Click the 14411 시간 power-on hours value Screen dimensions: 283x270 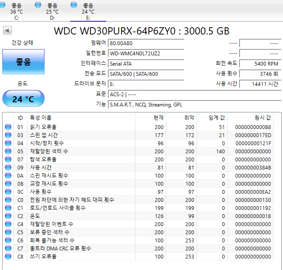pyautogui.click(x=260, y=84)
